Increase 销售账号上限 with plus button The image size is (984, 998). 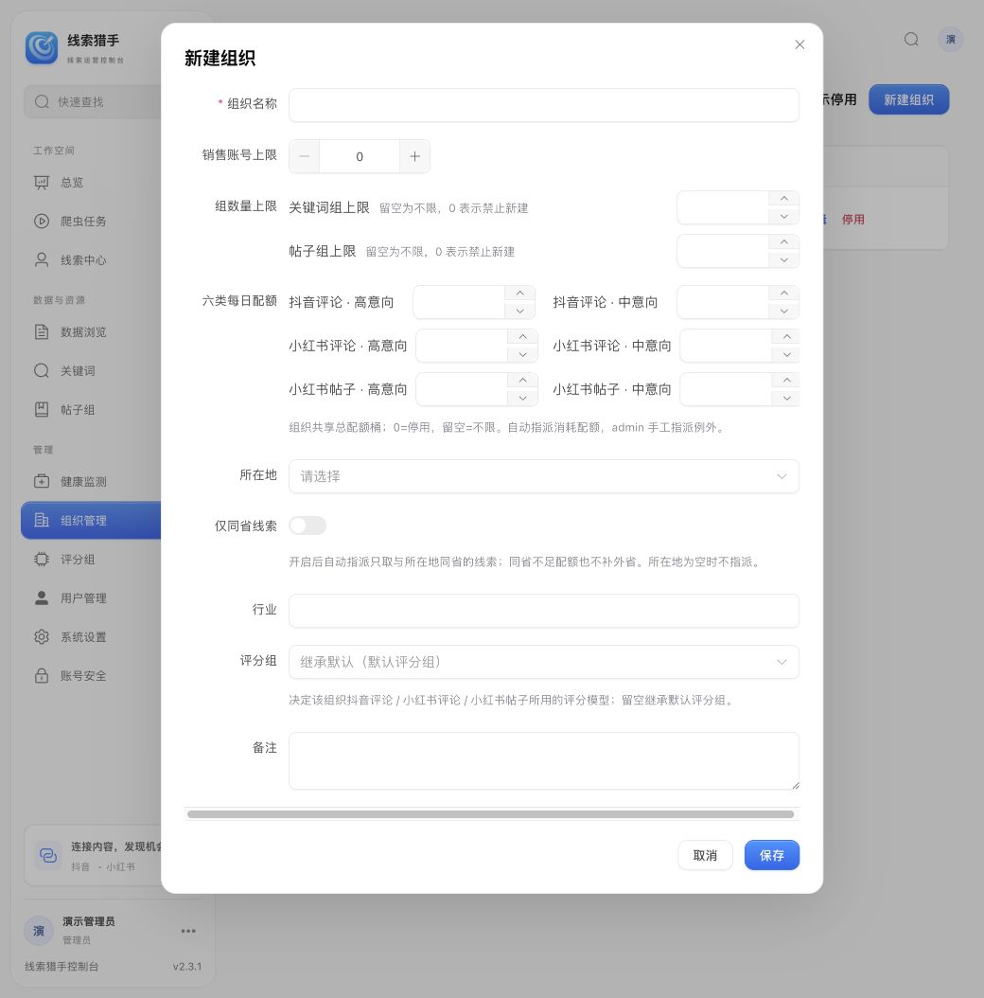point(414,156)
